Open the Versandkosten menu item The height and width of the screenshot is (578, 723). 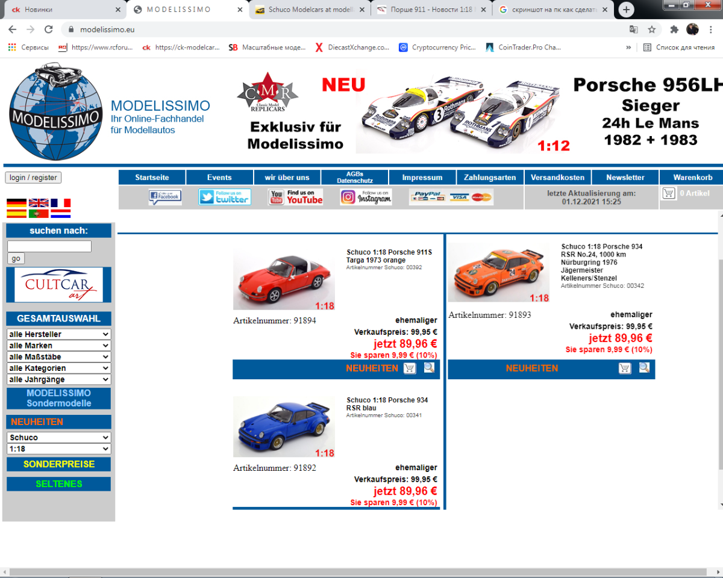[557, 178]
